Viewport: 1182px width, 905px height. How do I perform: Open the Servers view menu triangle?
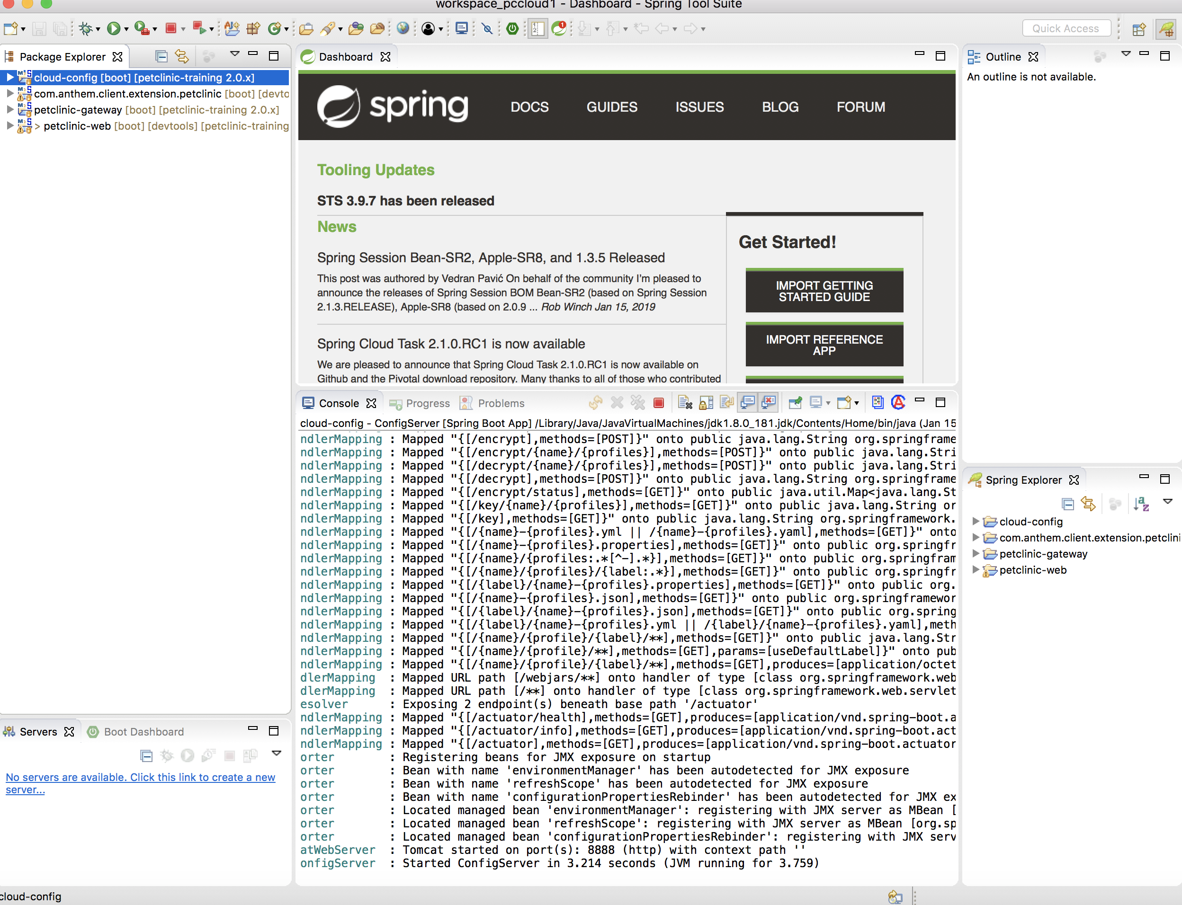coord(277,753)
